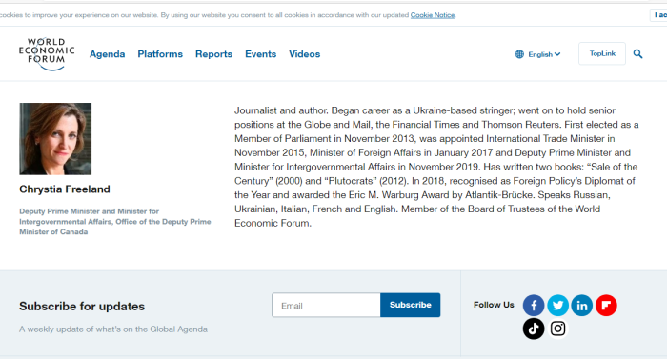Click Chrystia Freeland's profile photo

[55, 139]
